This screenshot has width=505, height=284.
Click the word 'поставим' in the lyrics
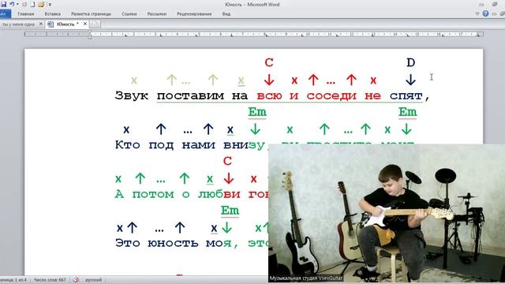coord(190,96)
